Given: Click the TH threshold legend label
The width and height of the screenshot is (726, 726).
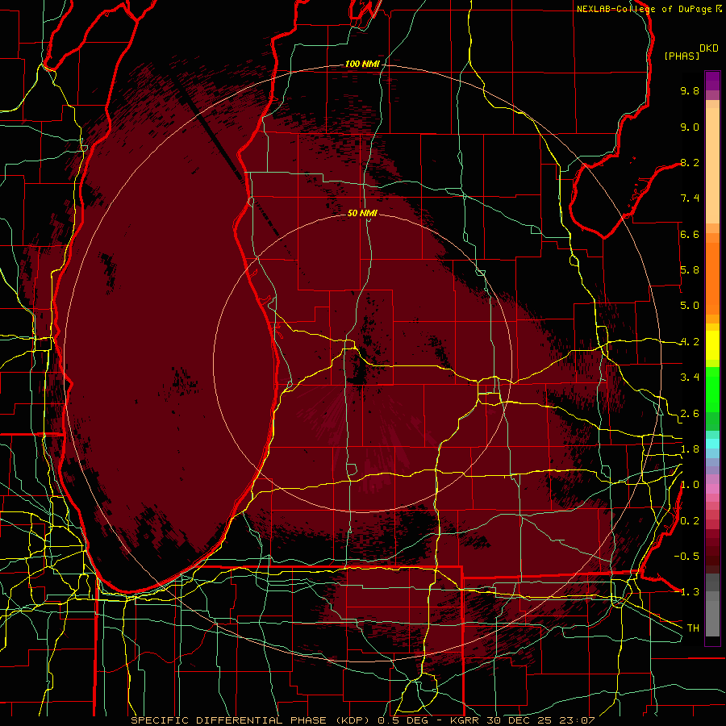Looking at the screenshot, I should (693, 628).
